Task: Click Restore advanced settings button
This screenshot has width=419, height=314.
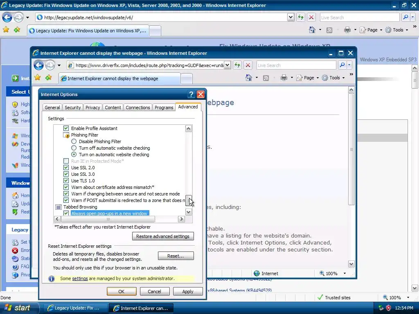Action: [x=163, y=236]
